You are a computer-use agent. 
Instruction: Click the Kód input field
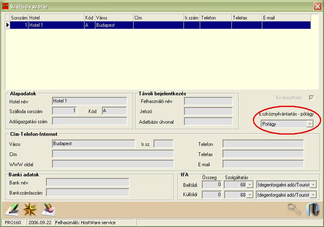[x=114, y=111]
